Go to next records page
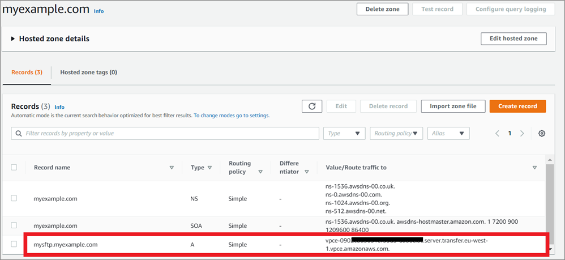 pyautogui.click(x=522, y=134)
